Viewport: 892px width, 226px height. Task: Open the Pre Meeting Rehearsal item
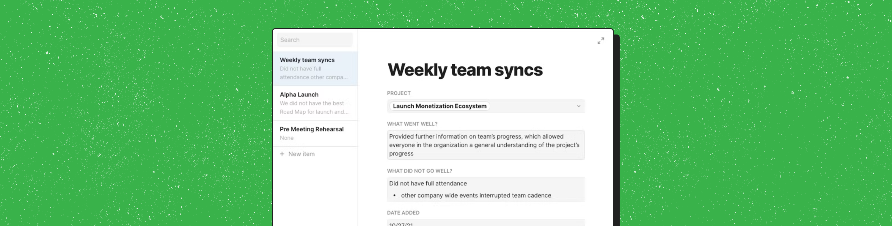[311, 129]
